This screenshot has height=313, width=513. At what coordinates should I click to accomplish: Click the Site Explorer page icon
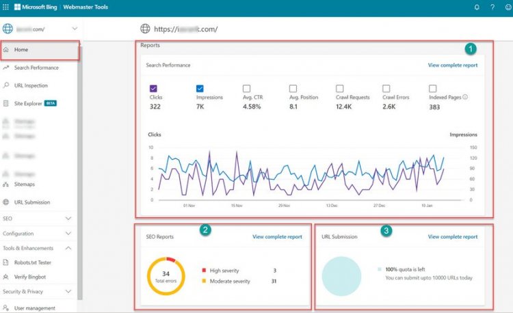(6, 103)
